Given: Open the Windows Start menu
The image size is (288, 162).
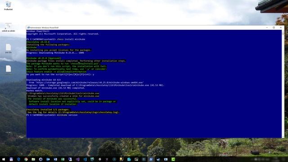Looking at the screenshot, I should 4,159.
